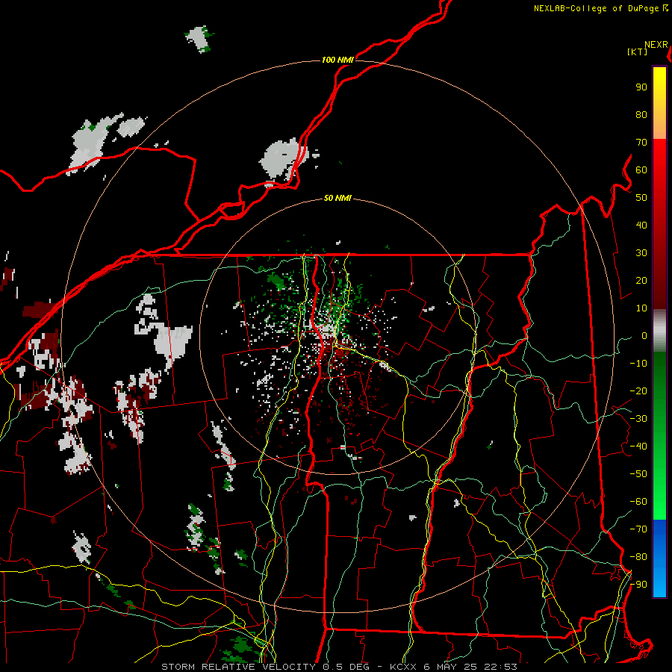Select the -90 scale label

638,585
